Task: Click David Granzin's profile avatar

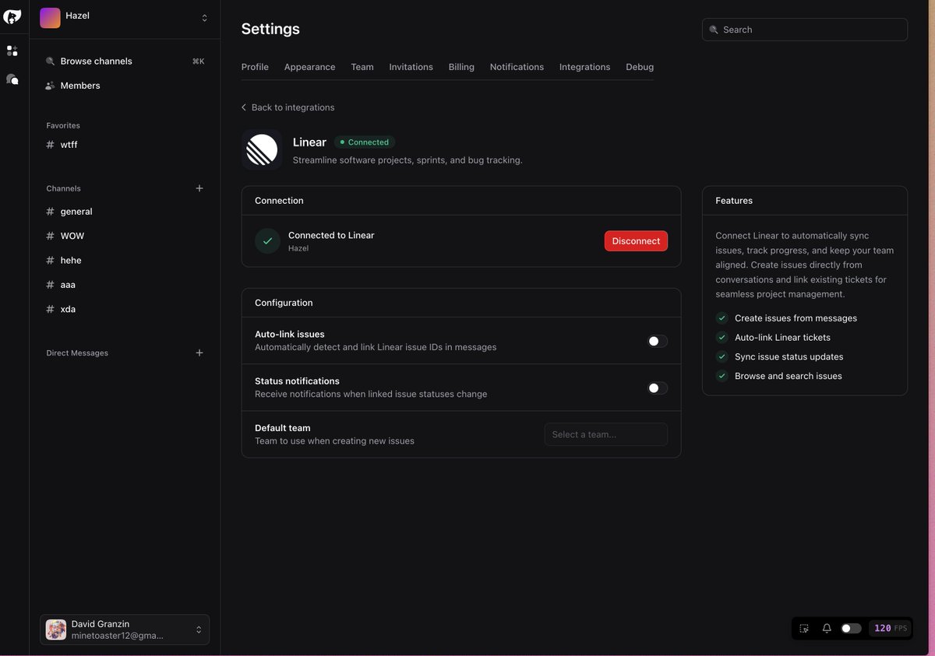Action: [x=56, y=630]
